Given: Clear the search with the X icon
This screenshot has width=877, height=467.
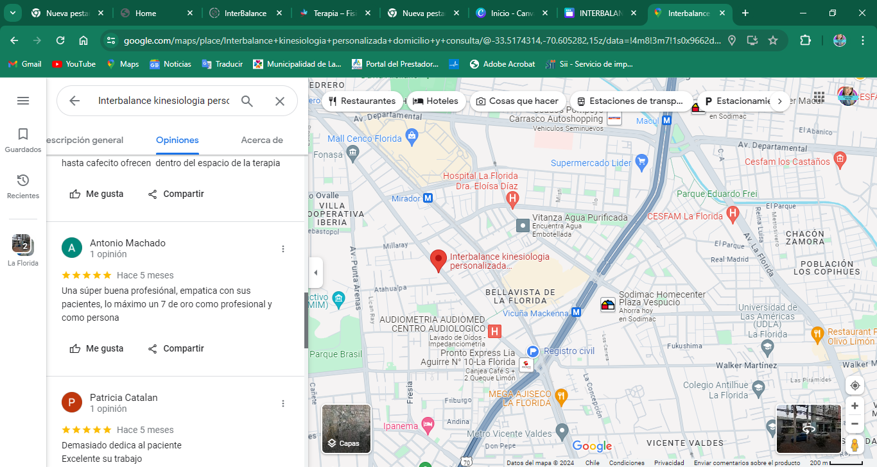Looking at the screenshot, I should click(x=280, y=101).
